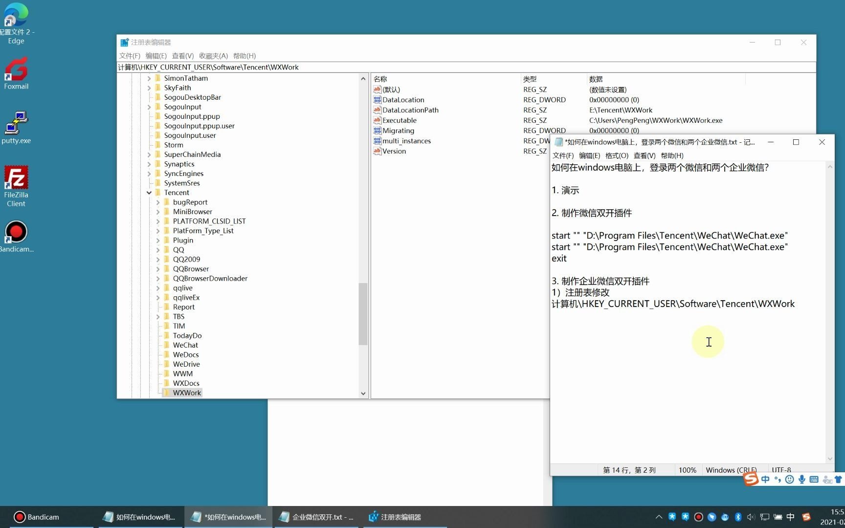Toggle Chinese/English mode on Sogou bar
The width and height of the screenshot is (845, 528).
tap(765, 480)
